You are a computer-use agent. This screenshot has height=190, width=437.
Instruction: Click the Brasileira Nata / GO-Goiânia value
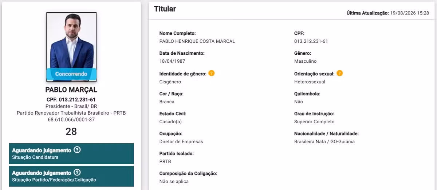[324, 142]
